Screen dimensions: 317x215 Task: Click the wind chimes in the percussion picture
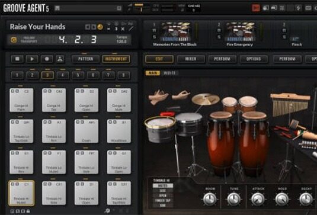click(290, 105)
